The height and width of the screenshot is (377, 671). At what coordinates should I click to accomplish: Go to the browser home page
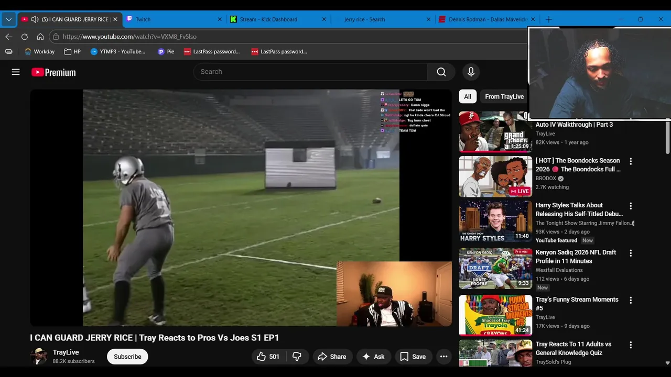(x=40, y=37)
